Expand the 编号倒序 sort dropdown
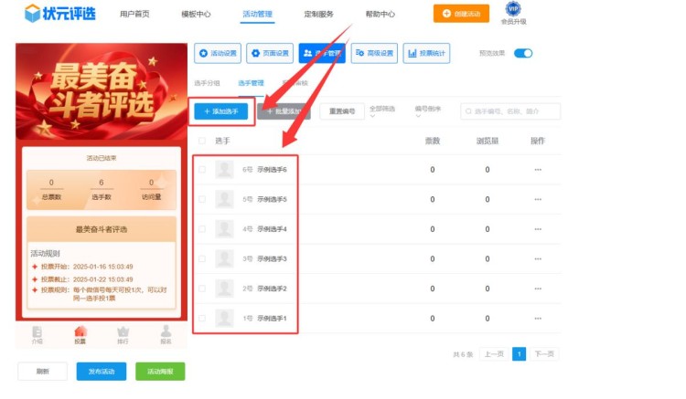This screenshot has width=686, height=399. [x=427, y=111]
